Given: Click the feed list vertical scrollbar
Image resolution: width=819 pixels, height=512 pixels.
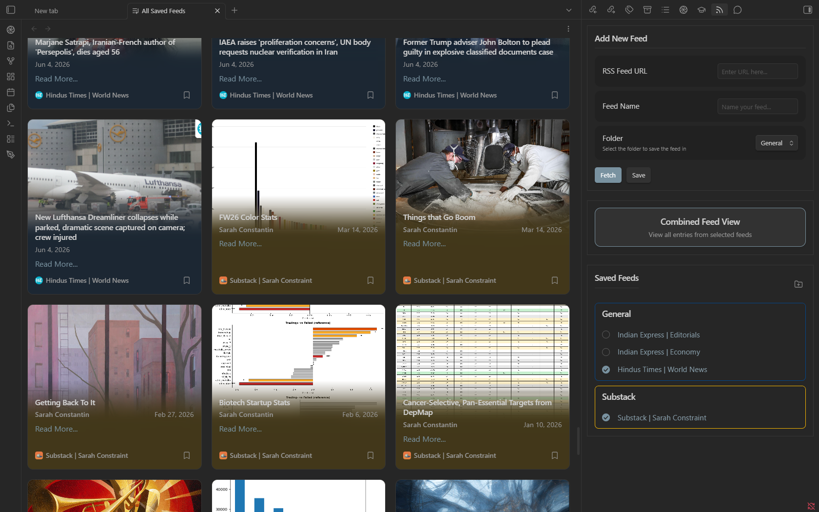Looking at the screenshot, I should click(x=578, y=441).
